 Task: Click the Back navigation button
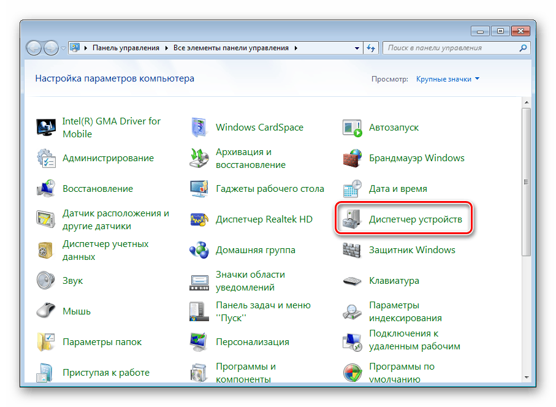(x=34, y=48)
